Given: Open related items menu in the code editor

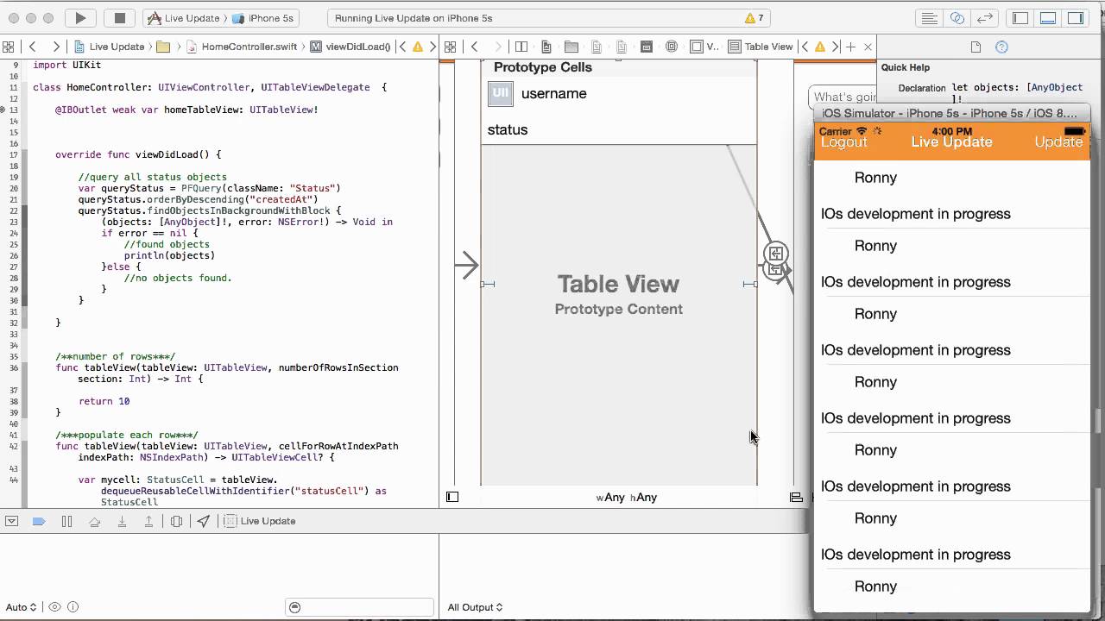Looking at the screenshot, I should coord(8,47).
